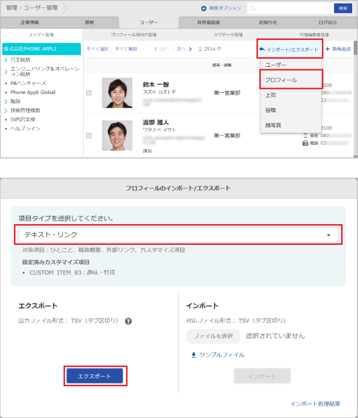Tick the checkbox for 渡部 雅人

click(x=89, y=136)
